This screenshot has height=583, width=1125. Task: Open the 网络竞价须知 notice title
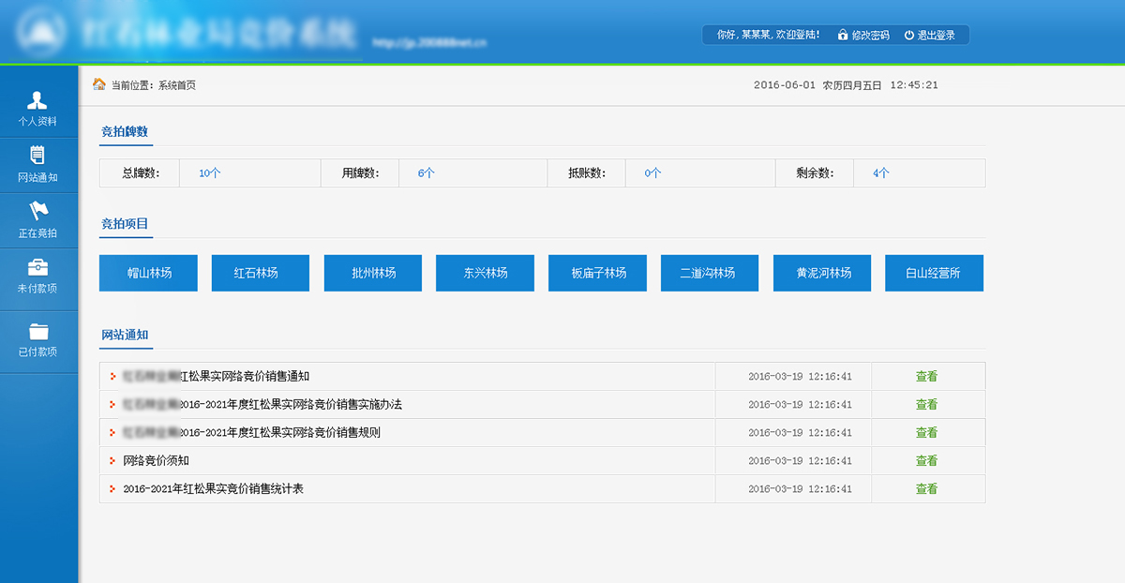156,461
